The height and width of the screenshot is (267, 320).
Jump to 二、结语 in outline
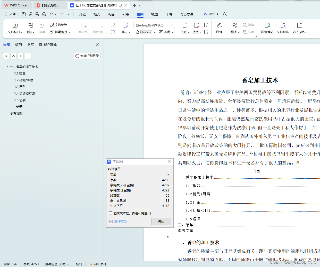pos(16,107)
